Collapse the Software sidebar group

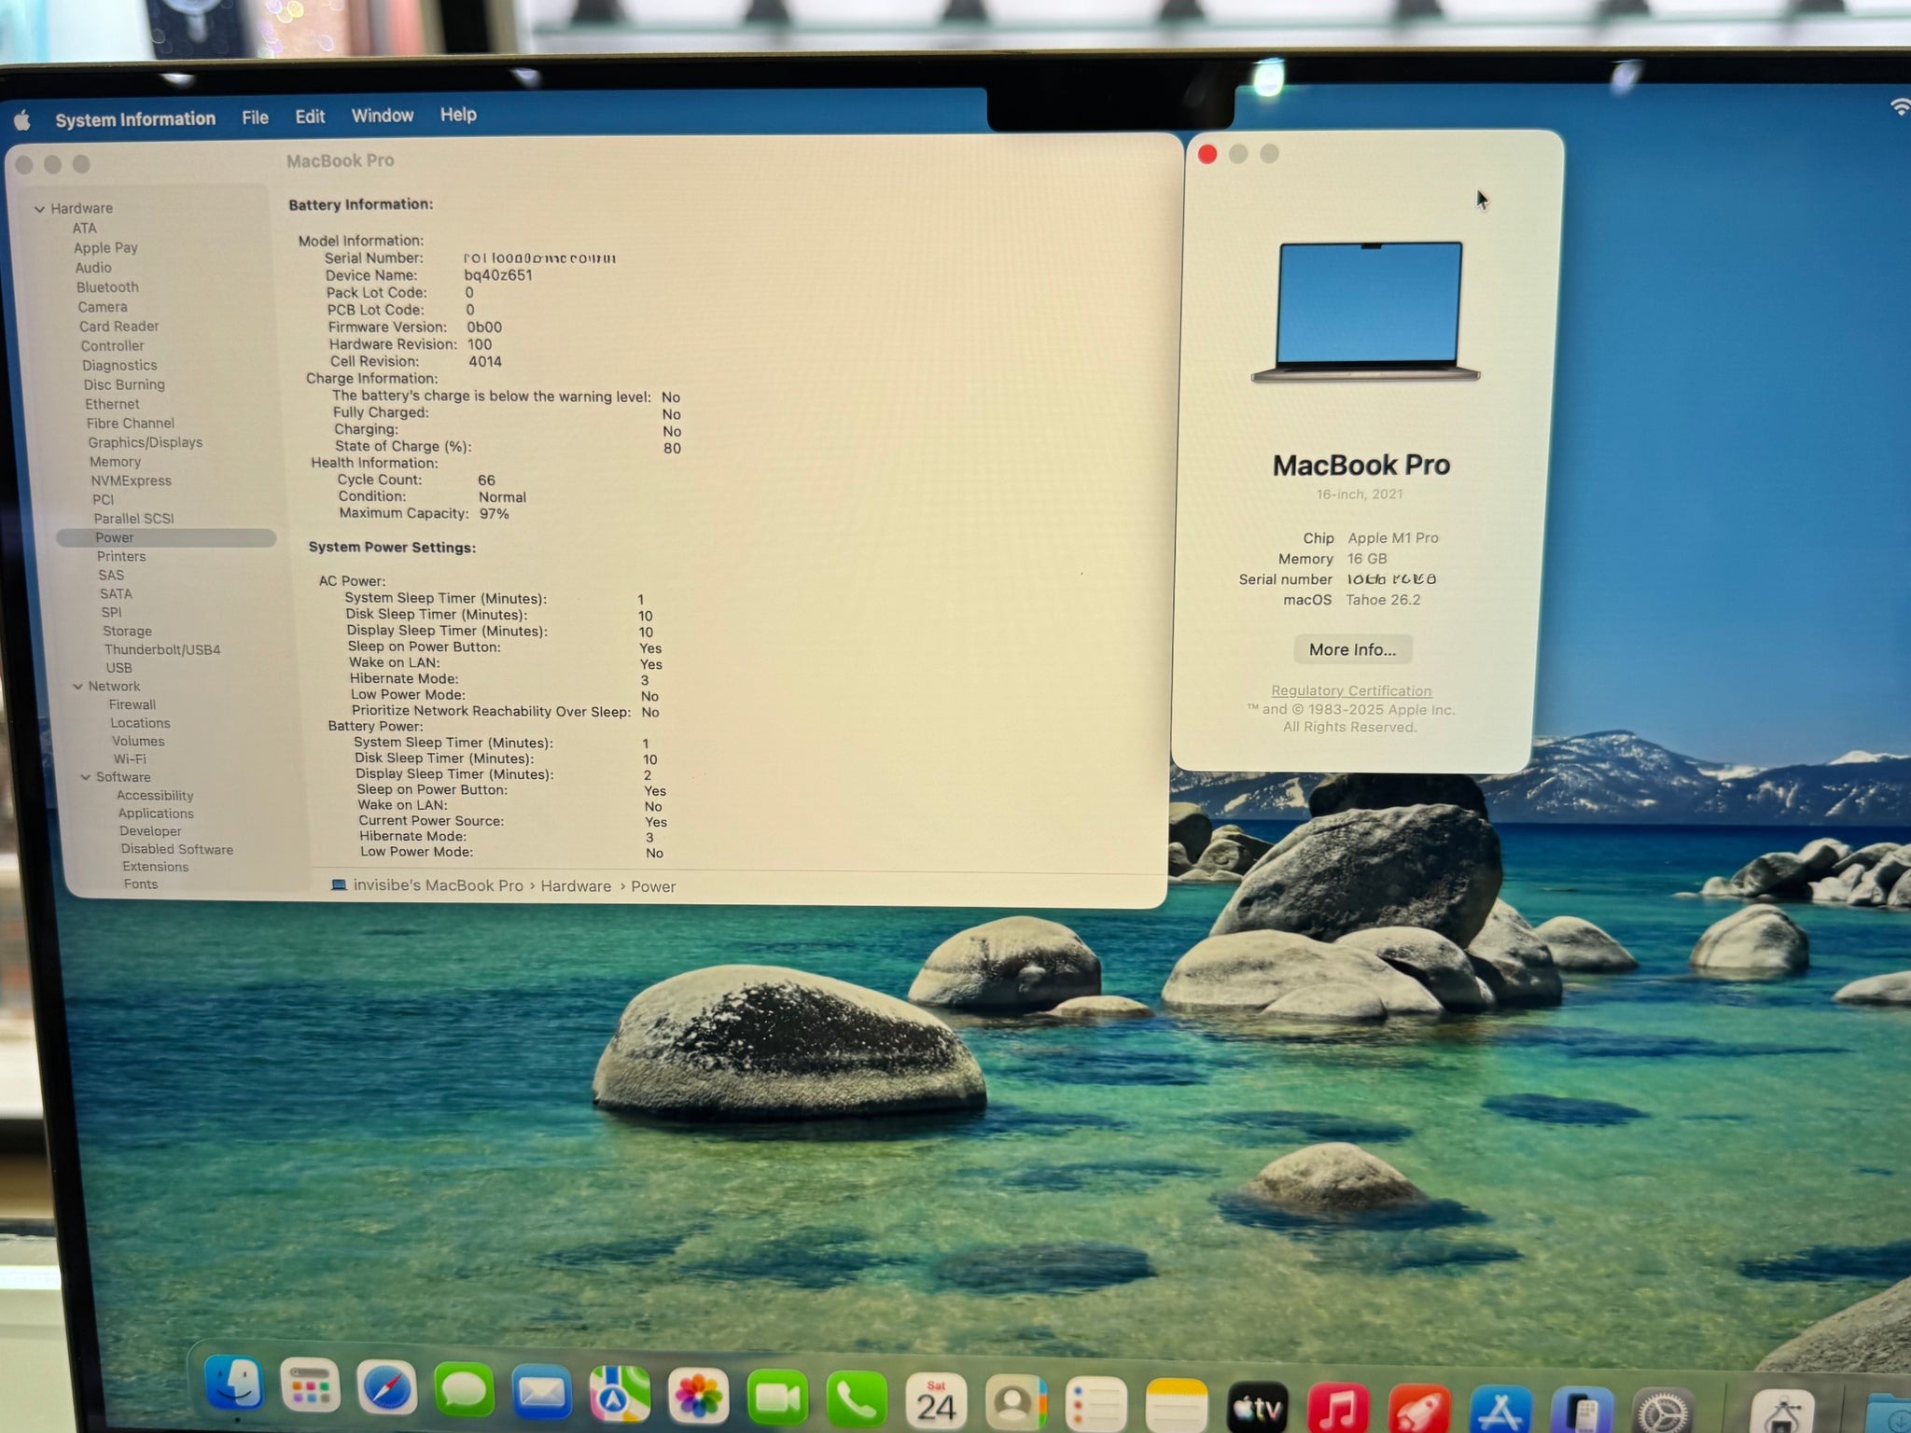[86, 777]
